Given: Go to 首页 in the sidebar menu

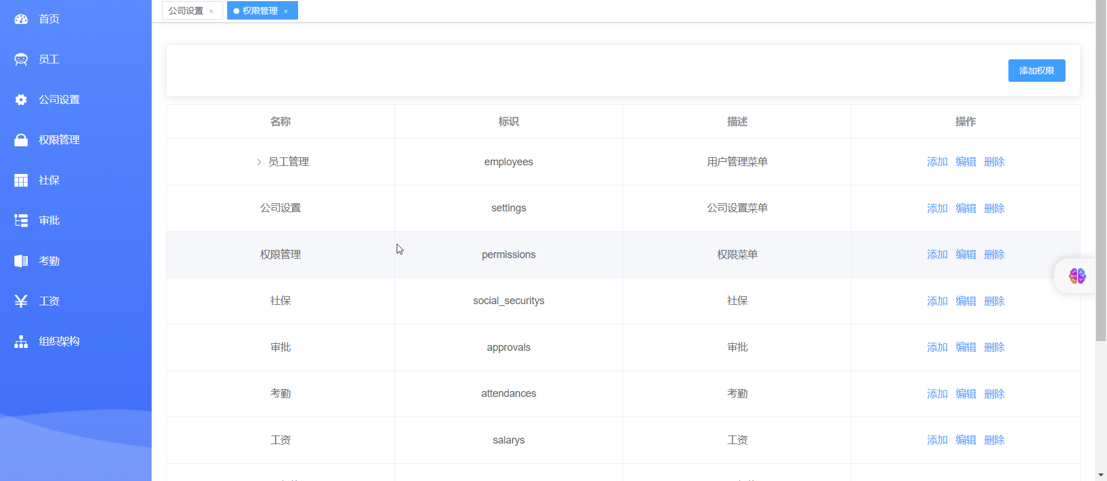Looking at the screenshot, I should pos(76,19).
